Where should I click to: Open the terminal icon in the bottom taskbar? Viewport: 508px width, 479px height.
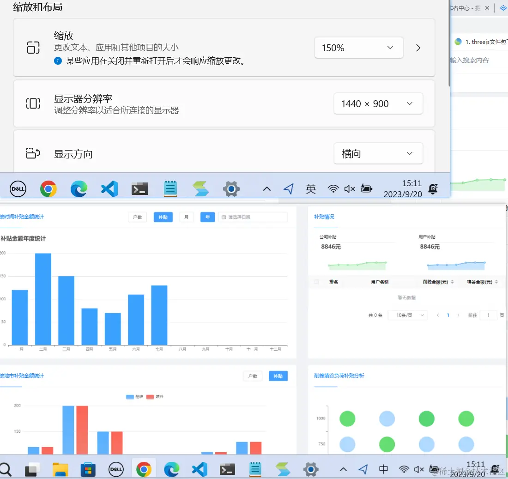click(227, 469)
